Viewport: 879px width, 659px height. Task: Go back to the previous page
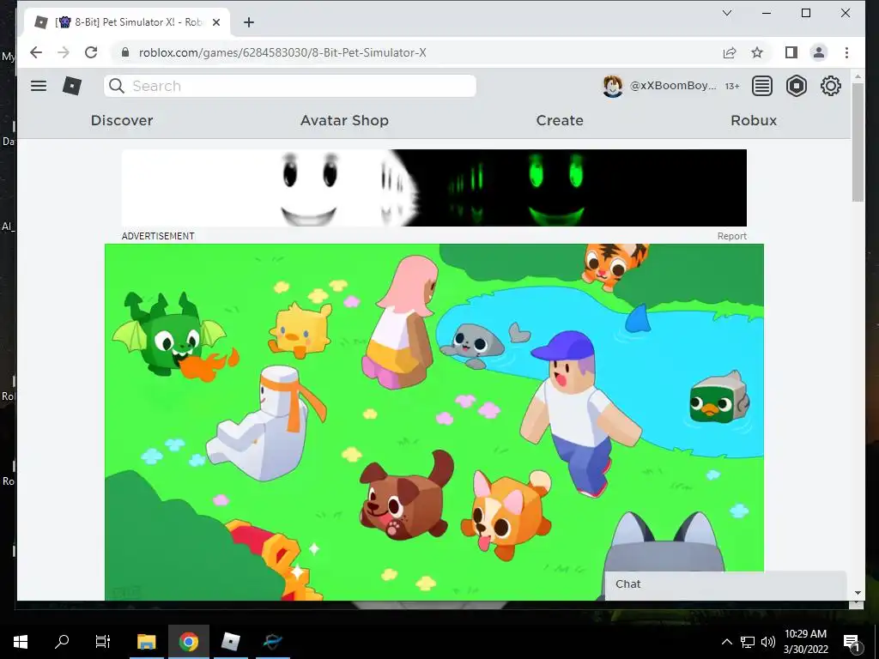36,52
